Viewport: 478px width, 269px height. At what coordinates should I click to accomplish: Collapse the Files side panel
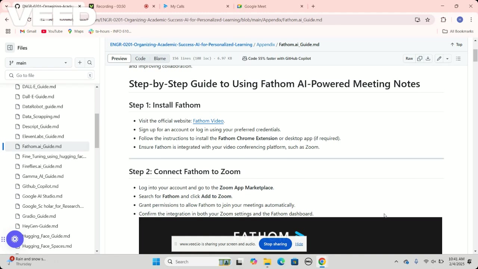10,48
